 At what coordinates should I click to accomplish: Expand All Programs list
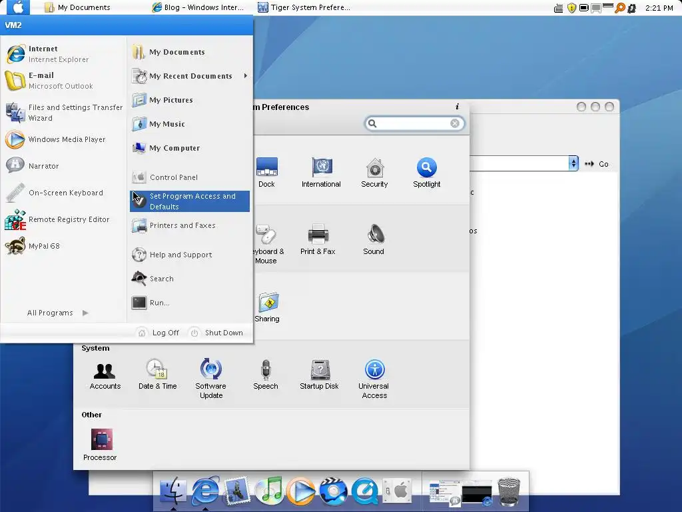(x=57, y=313)
